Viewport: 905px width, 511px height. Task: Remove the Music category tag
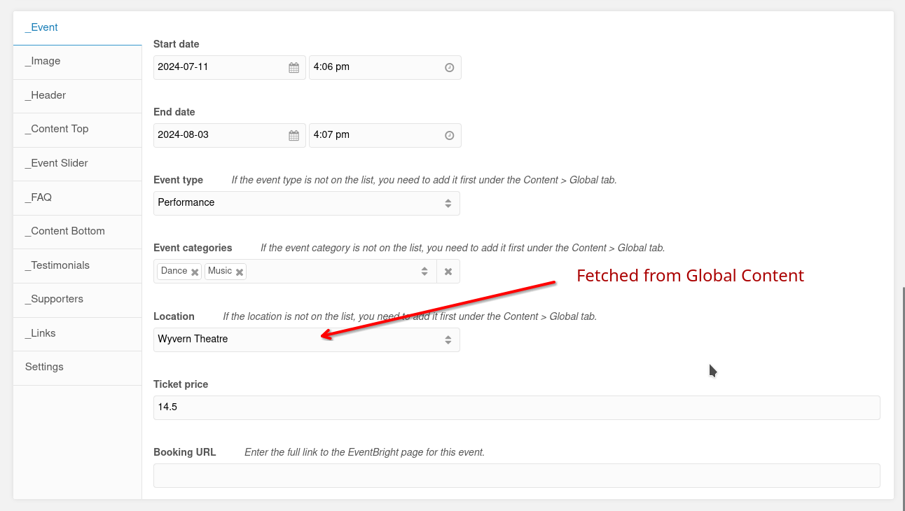(x=240, y=272)
